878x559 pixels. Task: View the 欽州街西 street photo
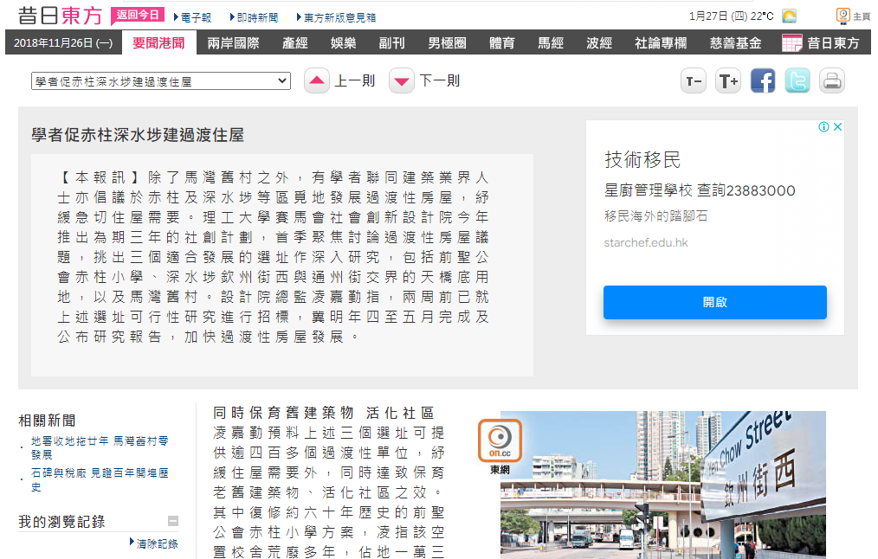point(662,485)
